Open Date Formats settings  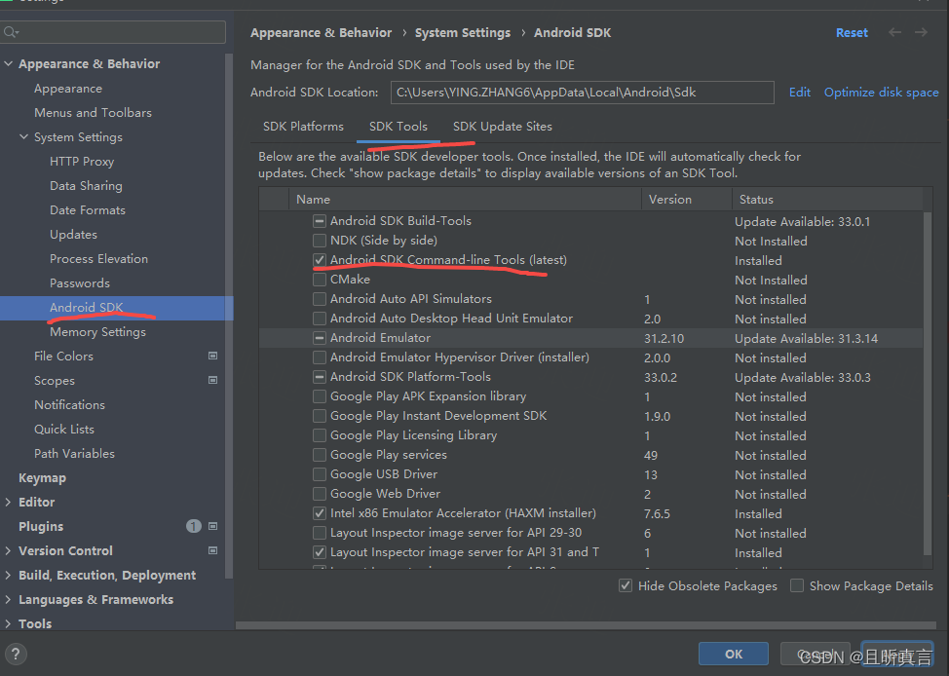coord(88,210)
